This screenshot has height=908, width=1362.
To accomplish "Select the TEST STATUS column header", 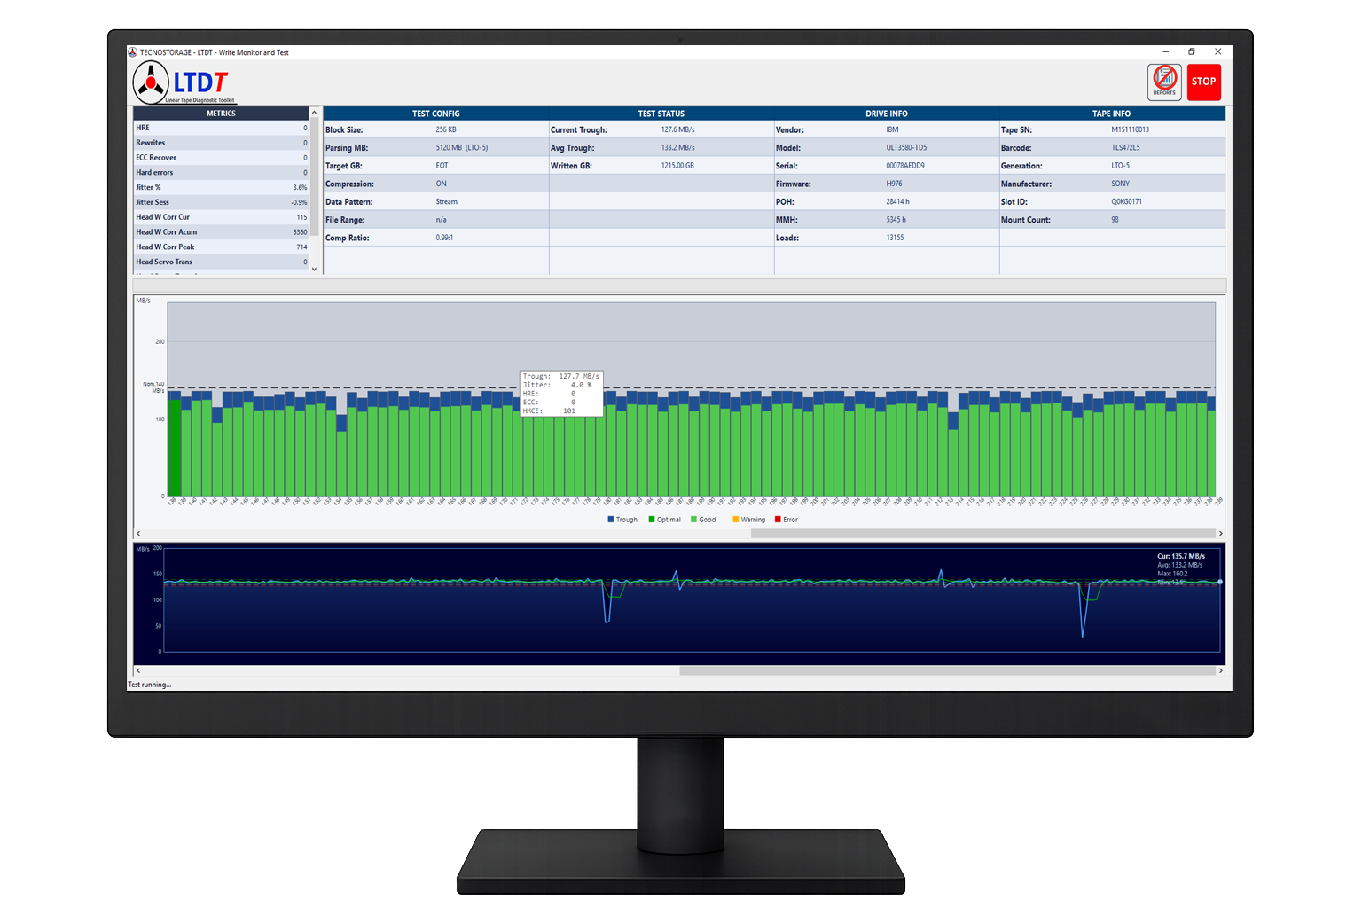I will pos(661,113).
